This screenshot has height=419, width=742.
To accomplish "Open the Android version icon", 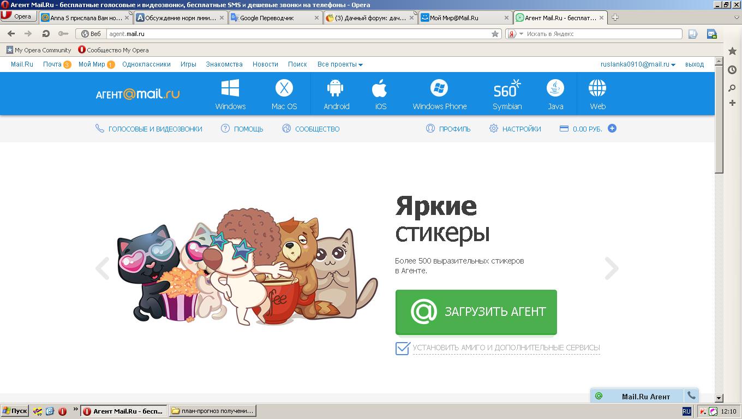I will tap(336, 88).
